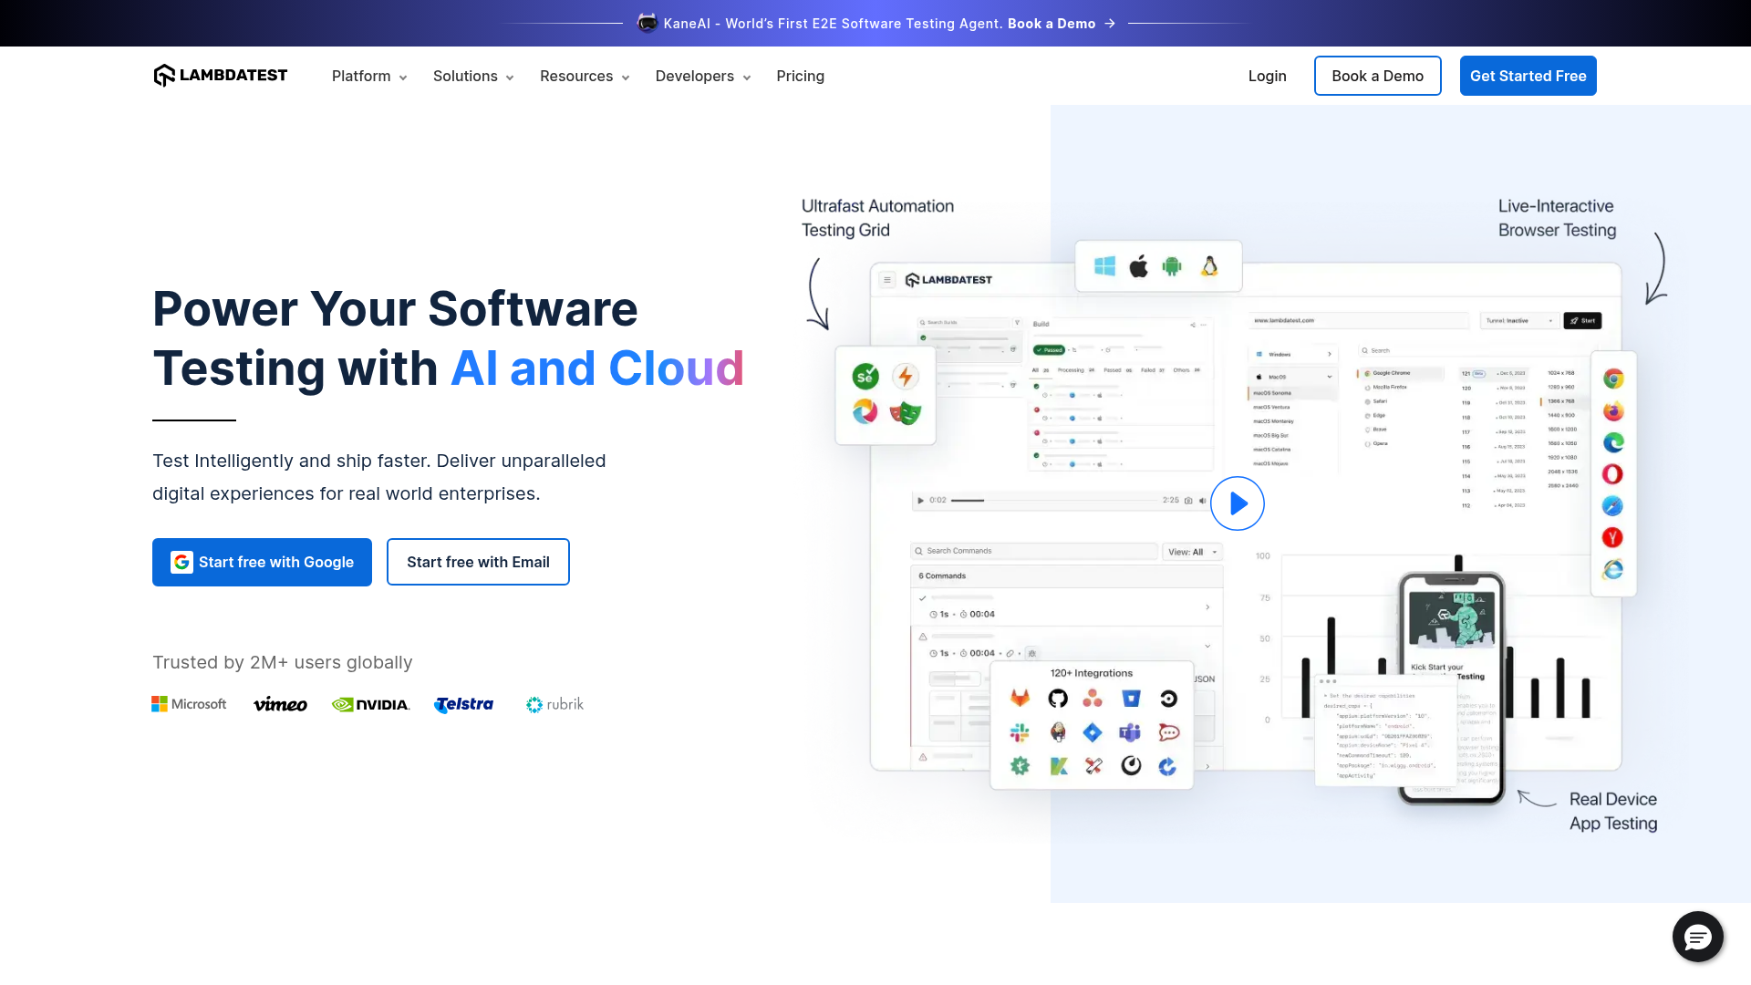Click the GitHub integration icon
The width and height of the screenshot is (1751, 985).
pyautogui.click(x=1058, y=699)
